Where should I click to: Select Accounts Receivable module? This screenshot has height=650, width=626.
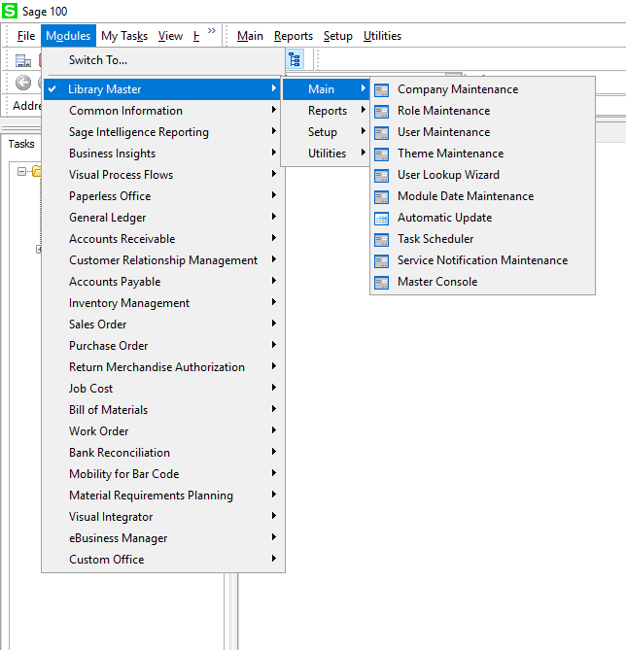(162, 239)
